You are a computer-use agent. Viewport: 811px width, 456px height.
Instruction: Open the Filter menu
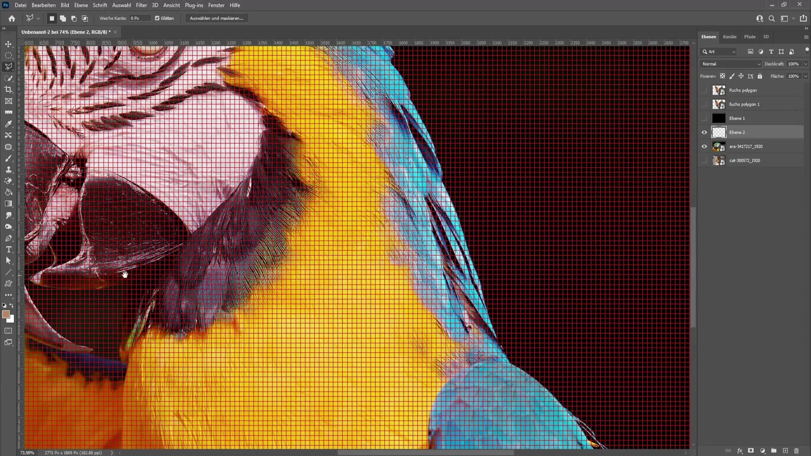tap(141, 5)
